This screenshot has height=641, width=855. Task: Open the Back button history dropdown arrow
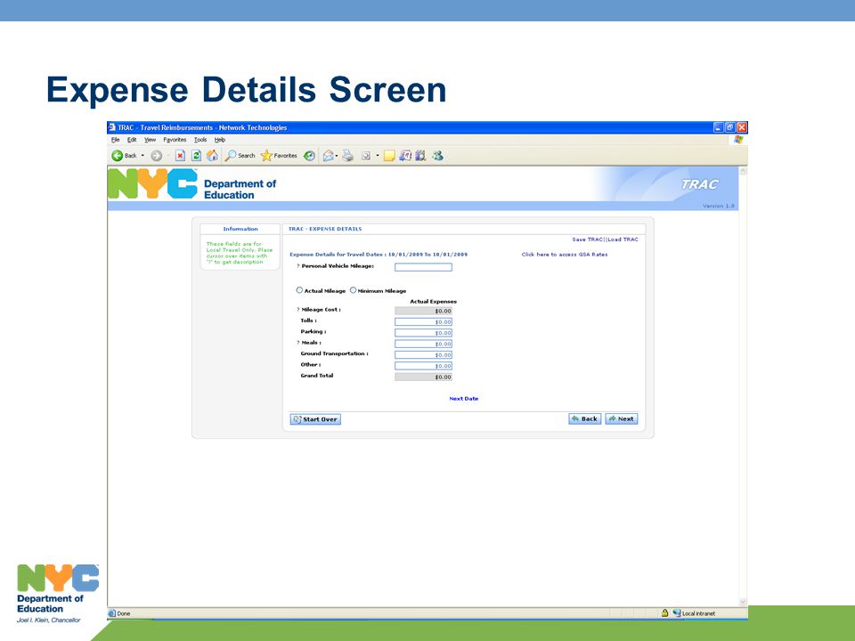point(142,156)
